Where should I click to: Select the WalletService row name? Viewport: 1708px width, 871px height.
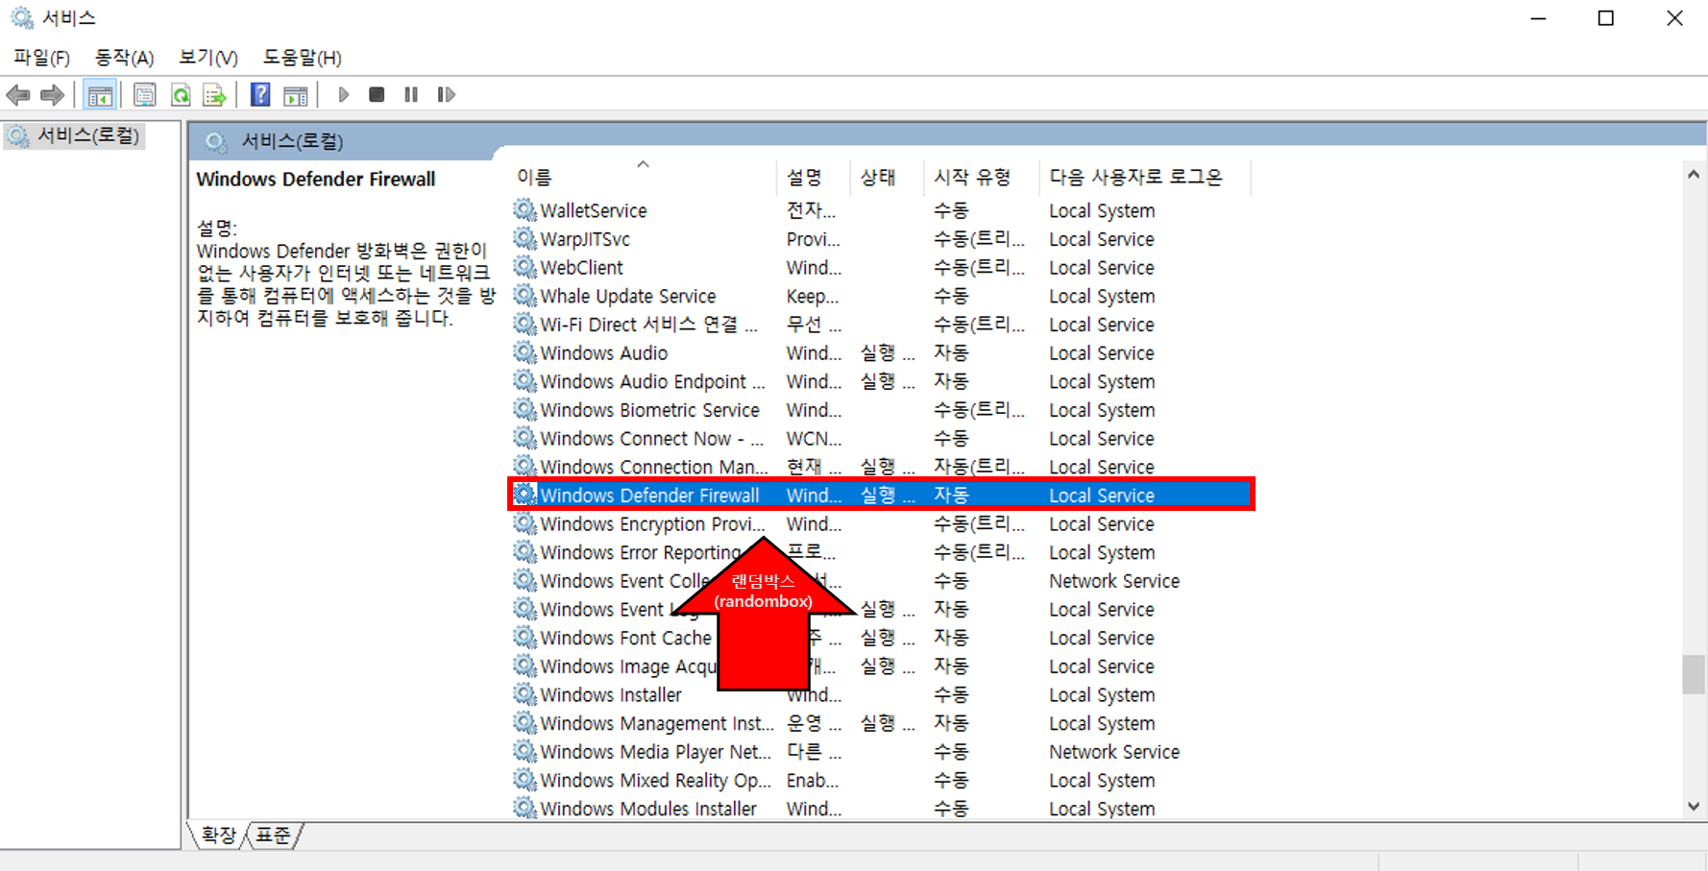[594, 210]
